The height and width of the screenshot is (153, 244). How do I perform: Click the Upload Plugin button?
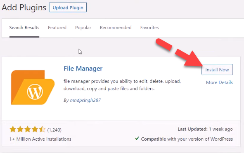(x=68, y=7)
